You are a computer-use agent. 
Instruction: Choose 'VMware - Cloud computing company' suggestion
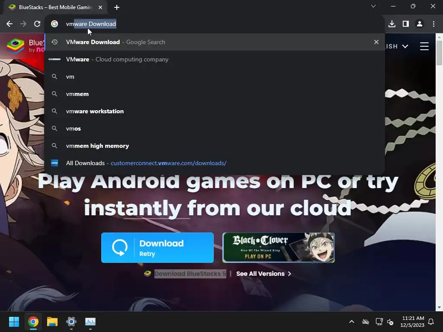pyautogui.click(x=215, y=59)
